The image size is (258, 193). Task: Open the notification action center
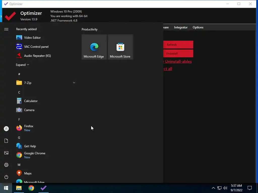[250, 188]
